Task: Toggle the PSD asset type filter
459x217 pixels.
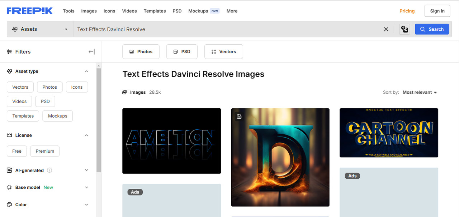Action: [x=45, y=102]
